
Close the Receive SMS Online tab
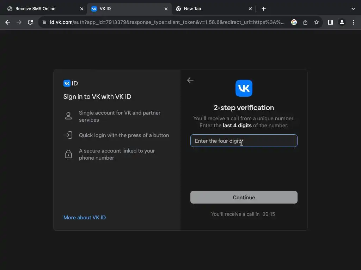[82, 9]
